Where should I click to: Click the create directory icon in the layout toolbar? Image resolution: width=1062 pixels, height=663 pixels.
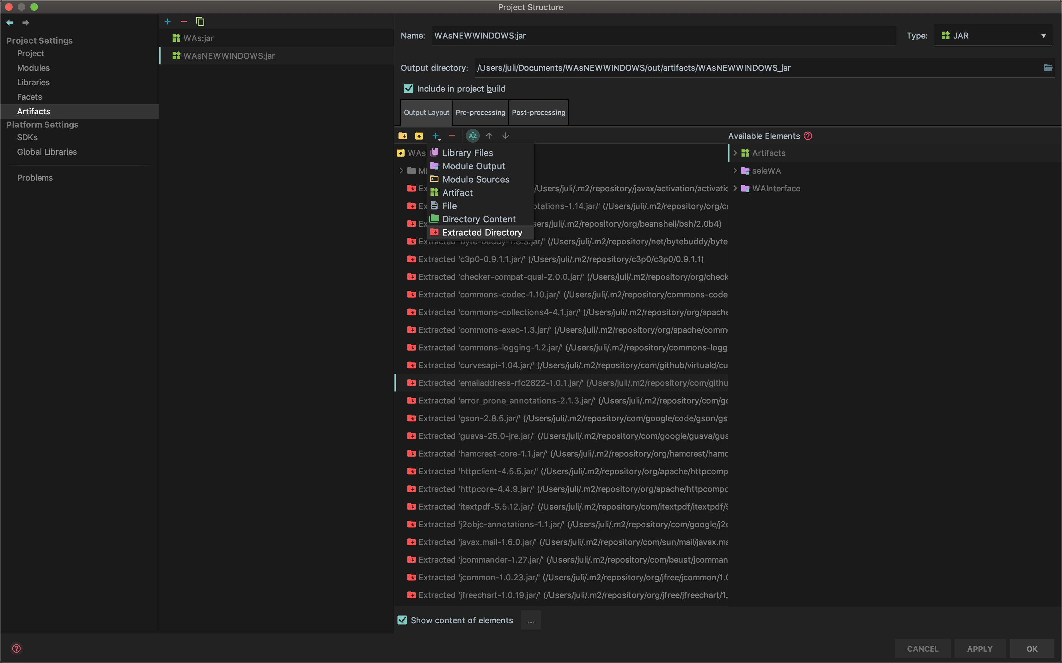pyautogui.click(x=402, y=136)
